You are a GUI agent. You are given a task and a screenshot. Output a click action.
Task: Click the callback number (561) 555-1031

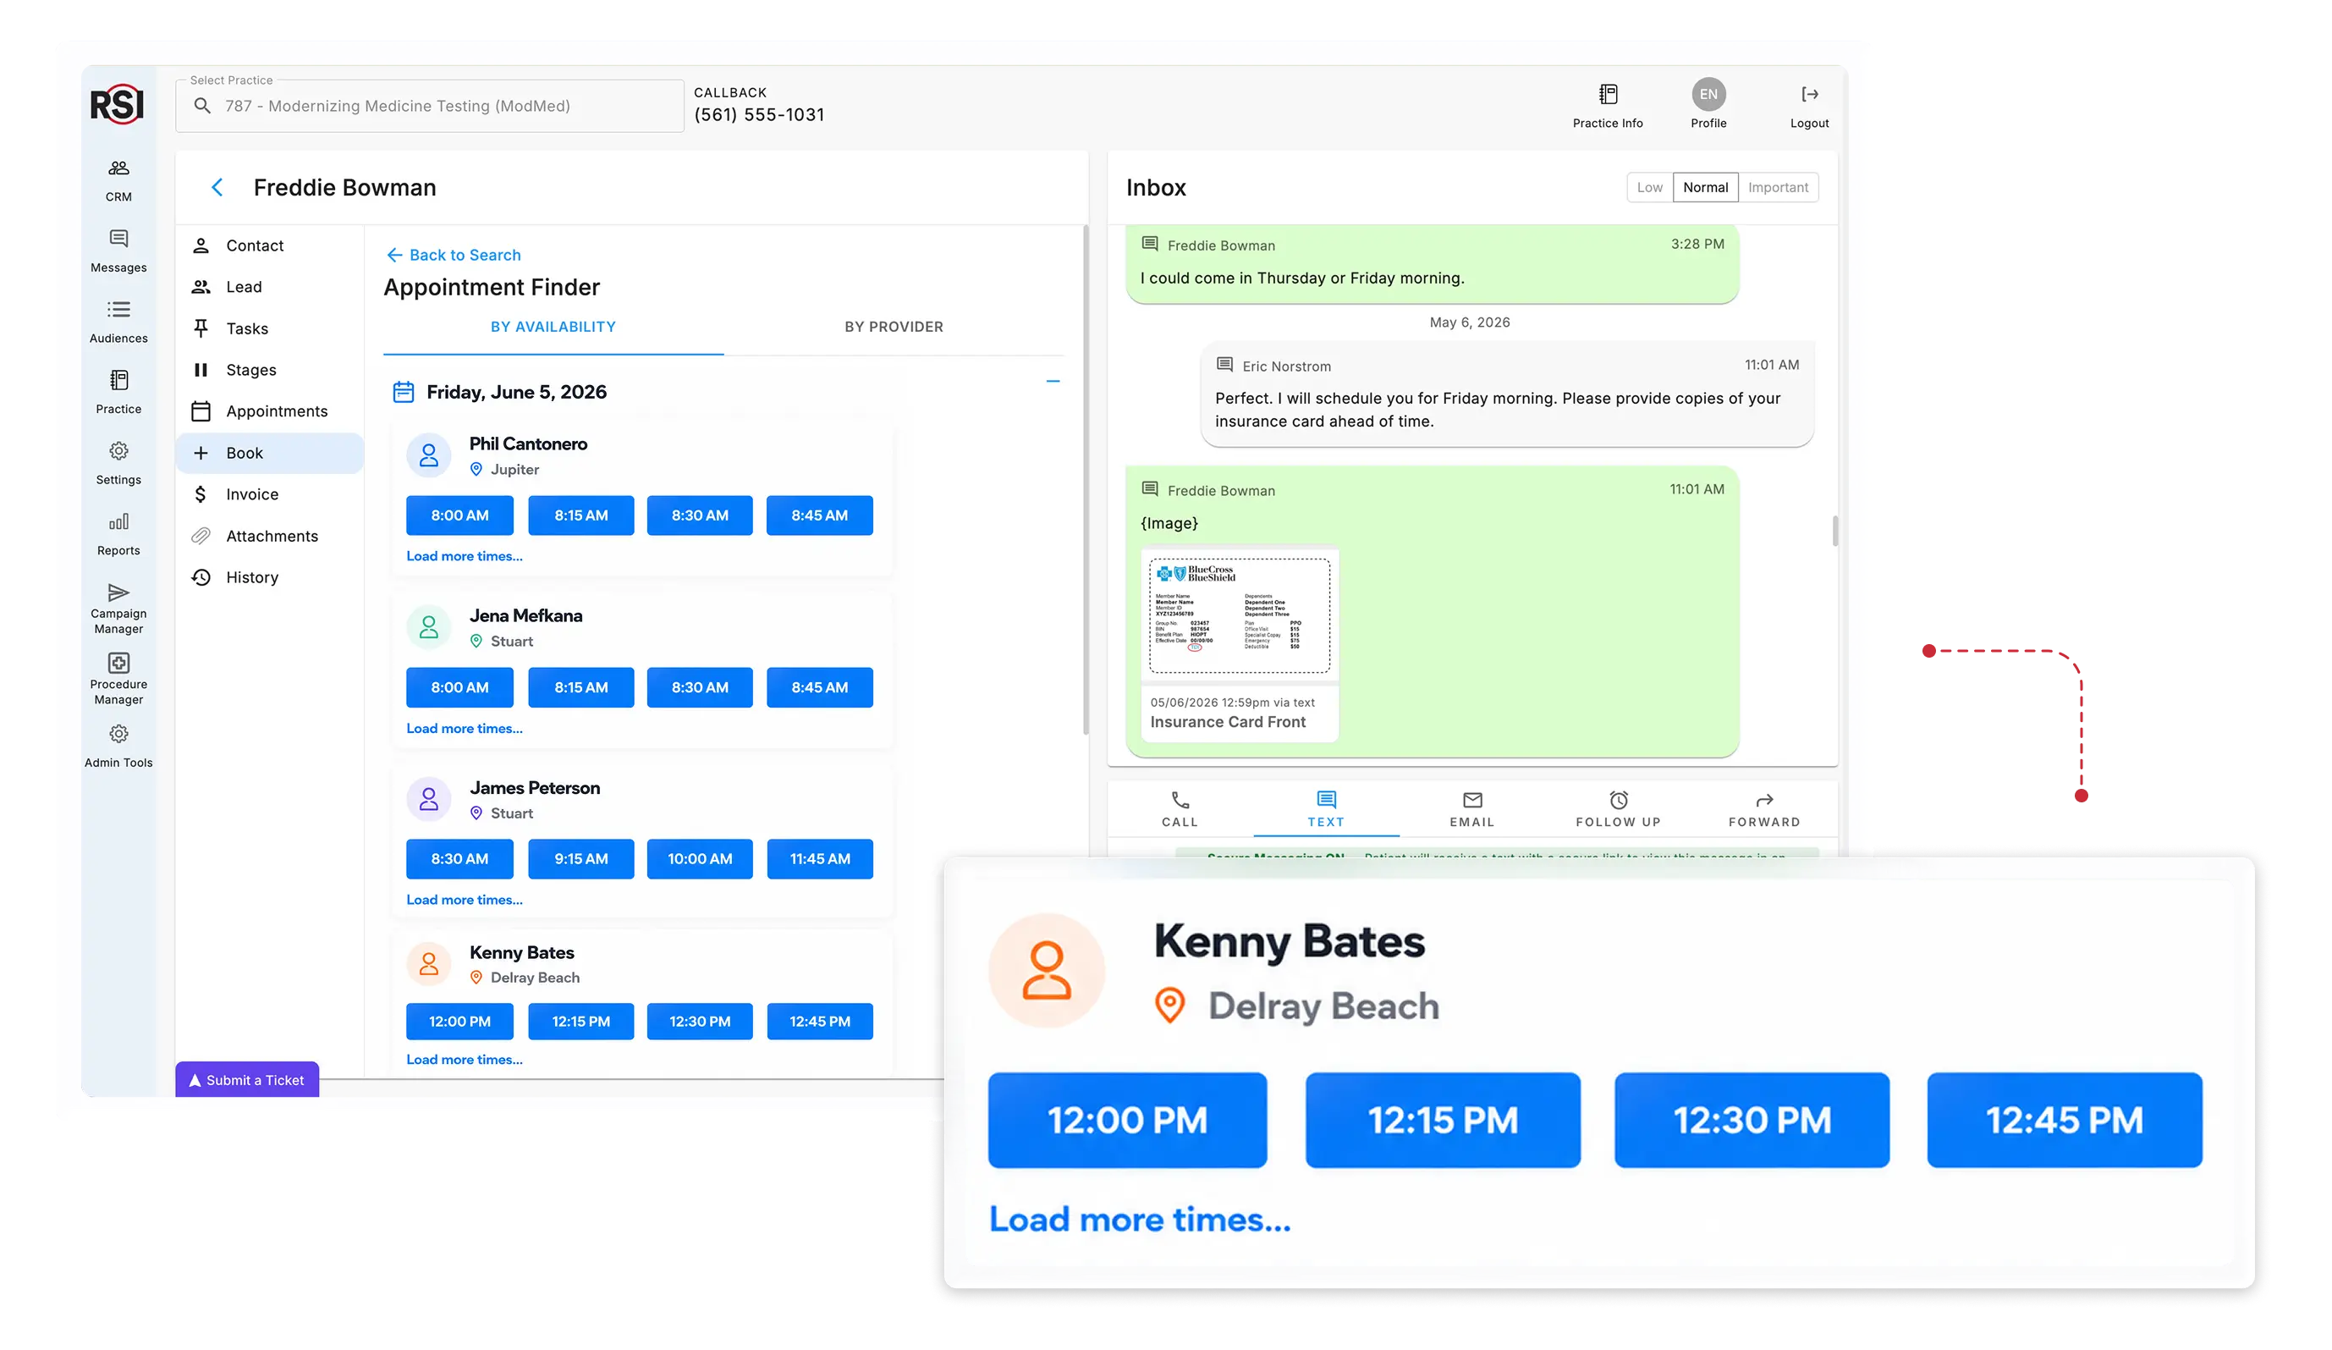(x=759, y=115)
